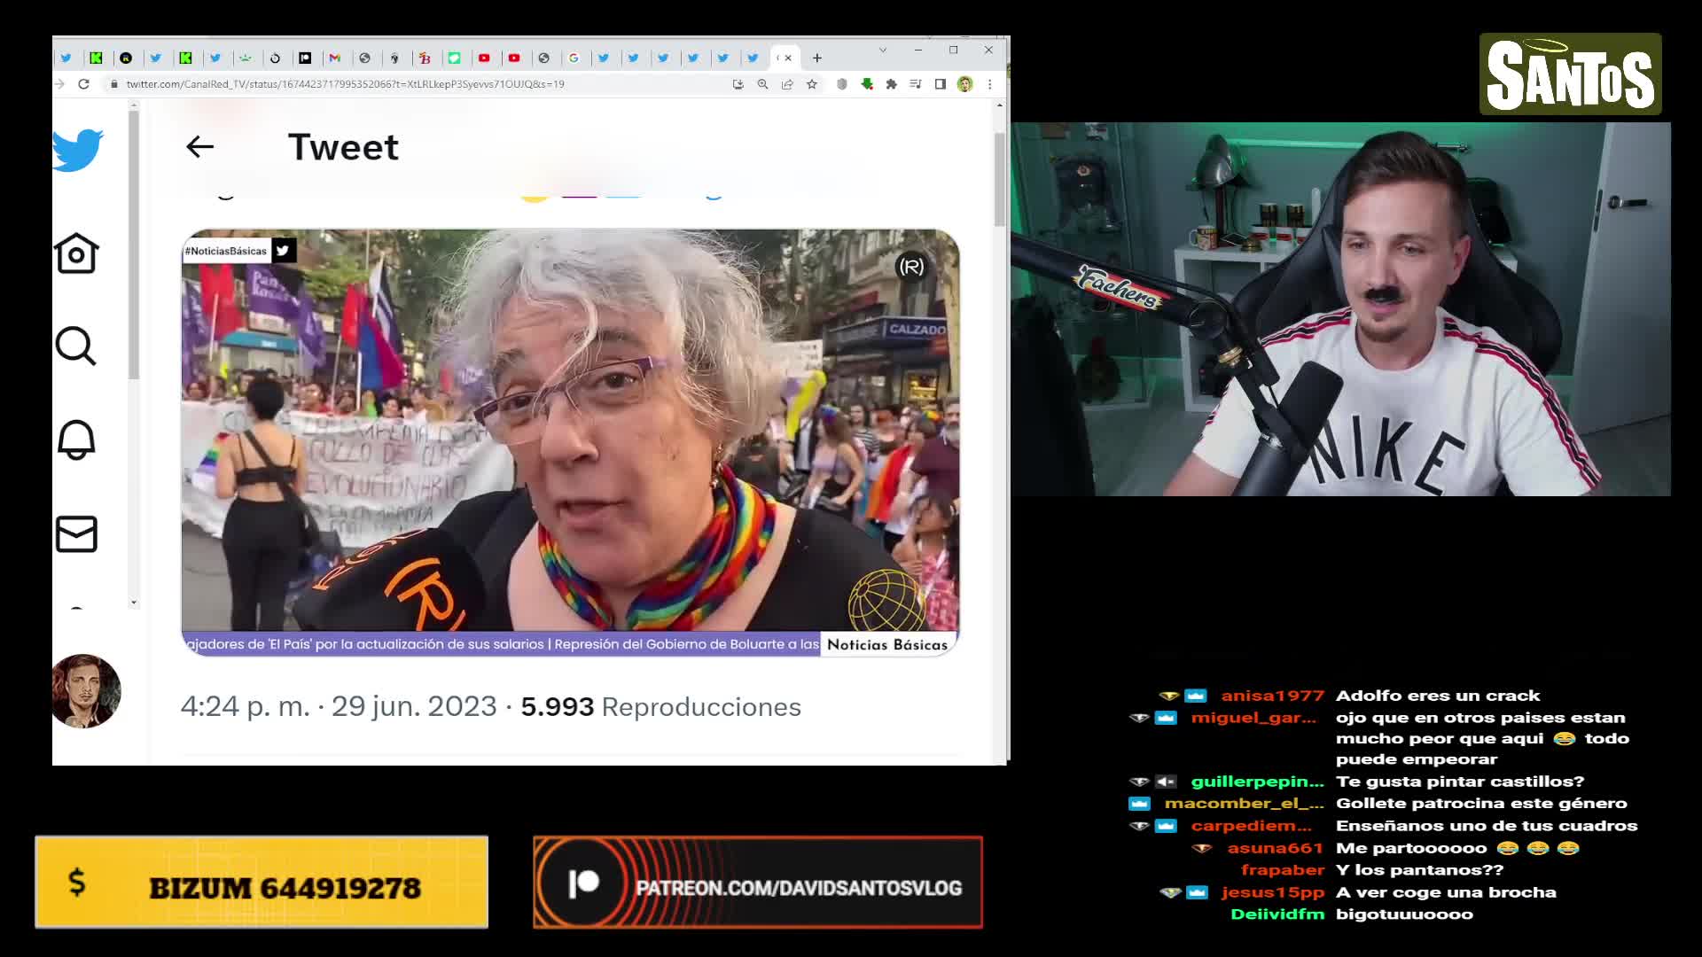Click the zoom magnifier in address bar
Image resolution: width=1702 pixels, height=957 pixels.
click(x=762, y=84)
